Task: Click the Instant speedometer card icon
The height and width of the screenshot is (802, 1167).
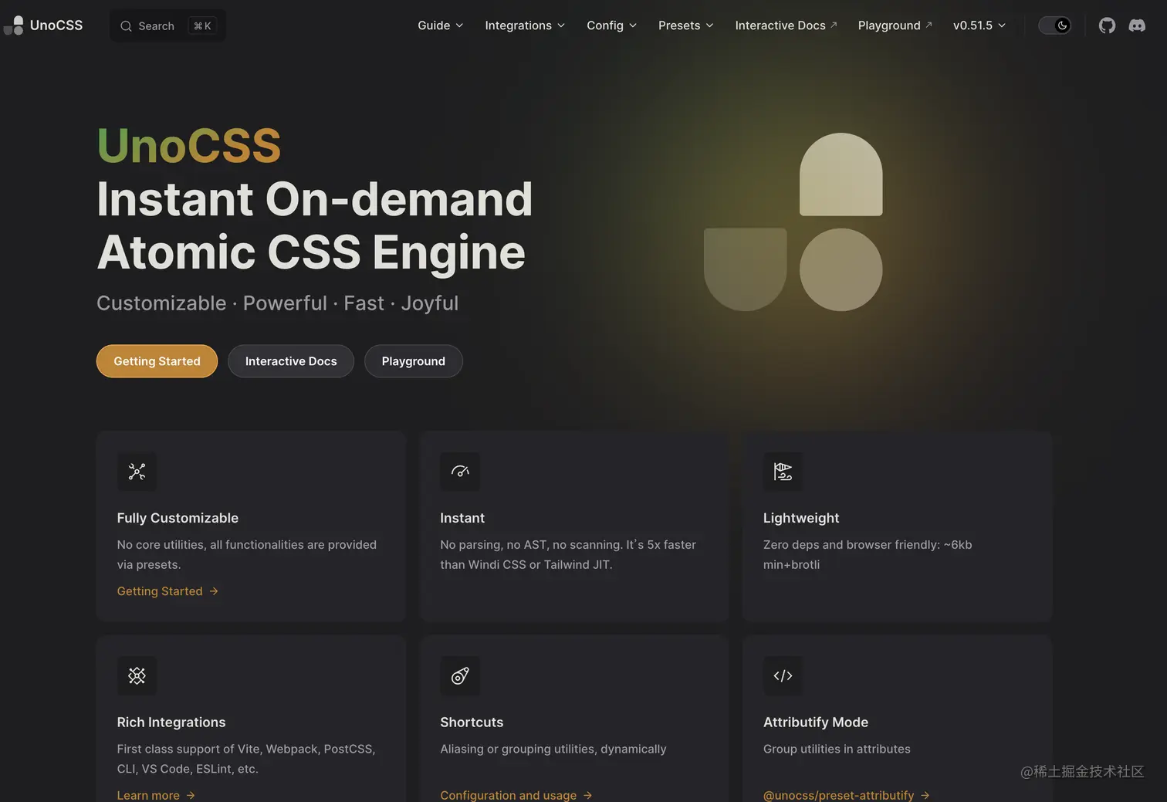Action: tap(460, 472)
